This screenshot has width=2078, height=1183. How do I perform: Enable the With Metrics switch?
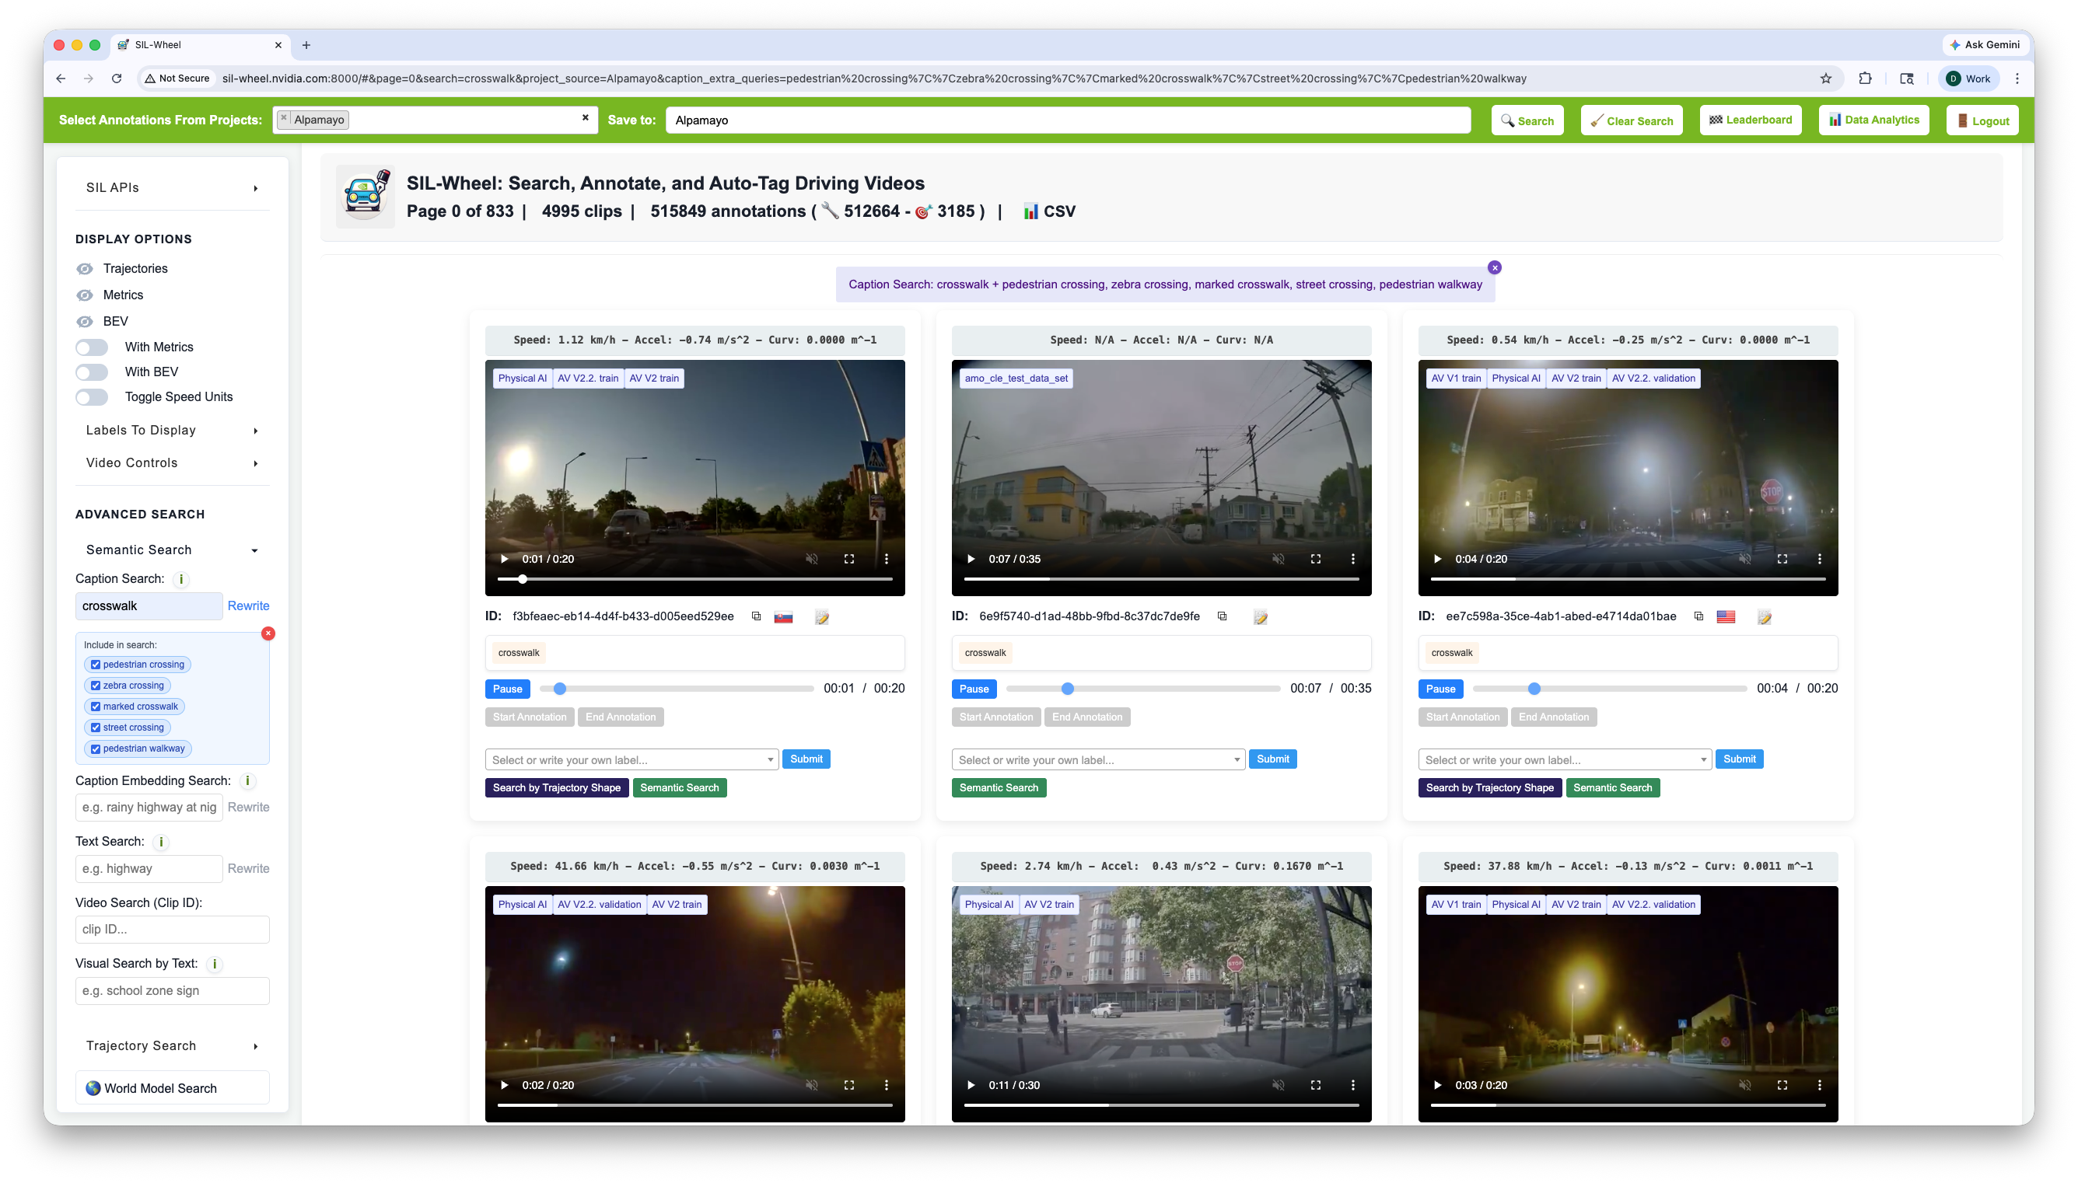click(x=92, y=347)
